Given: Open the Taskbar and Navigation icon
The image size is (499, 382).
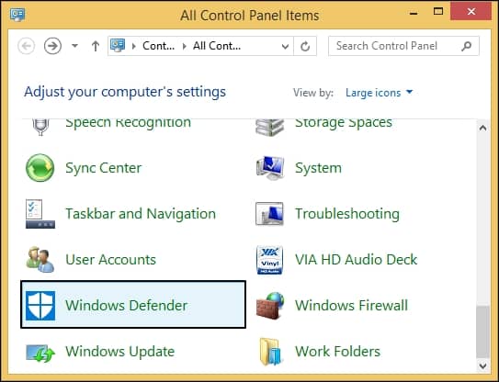Looking at the screenshot, I should [x=40, y=214].
